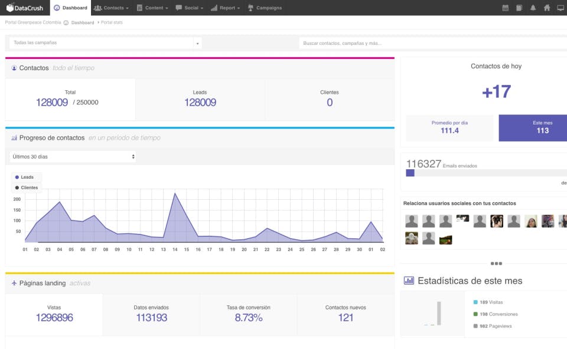The image size is (567, 349).
Task: Click the bar chart icon beside Estadísticas
Action: (x=409, y=281)
